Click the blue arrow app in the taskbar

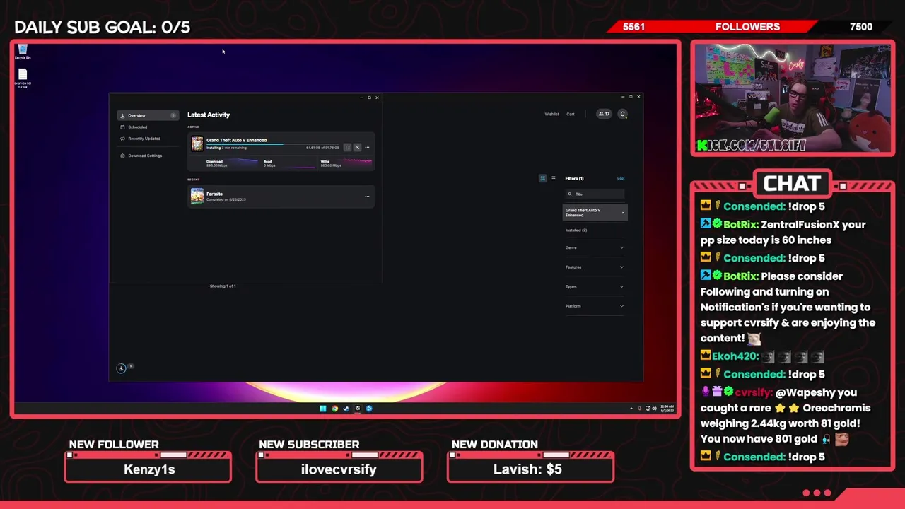pos(369,409)
